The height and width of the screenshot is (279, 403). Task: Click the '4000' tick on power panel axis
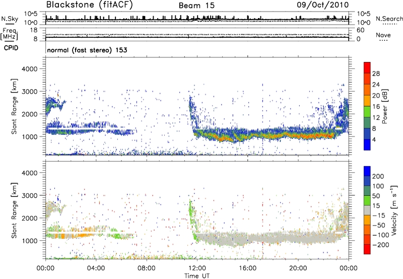coord(29,69)
